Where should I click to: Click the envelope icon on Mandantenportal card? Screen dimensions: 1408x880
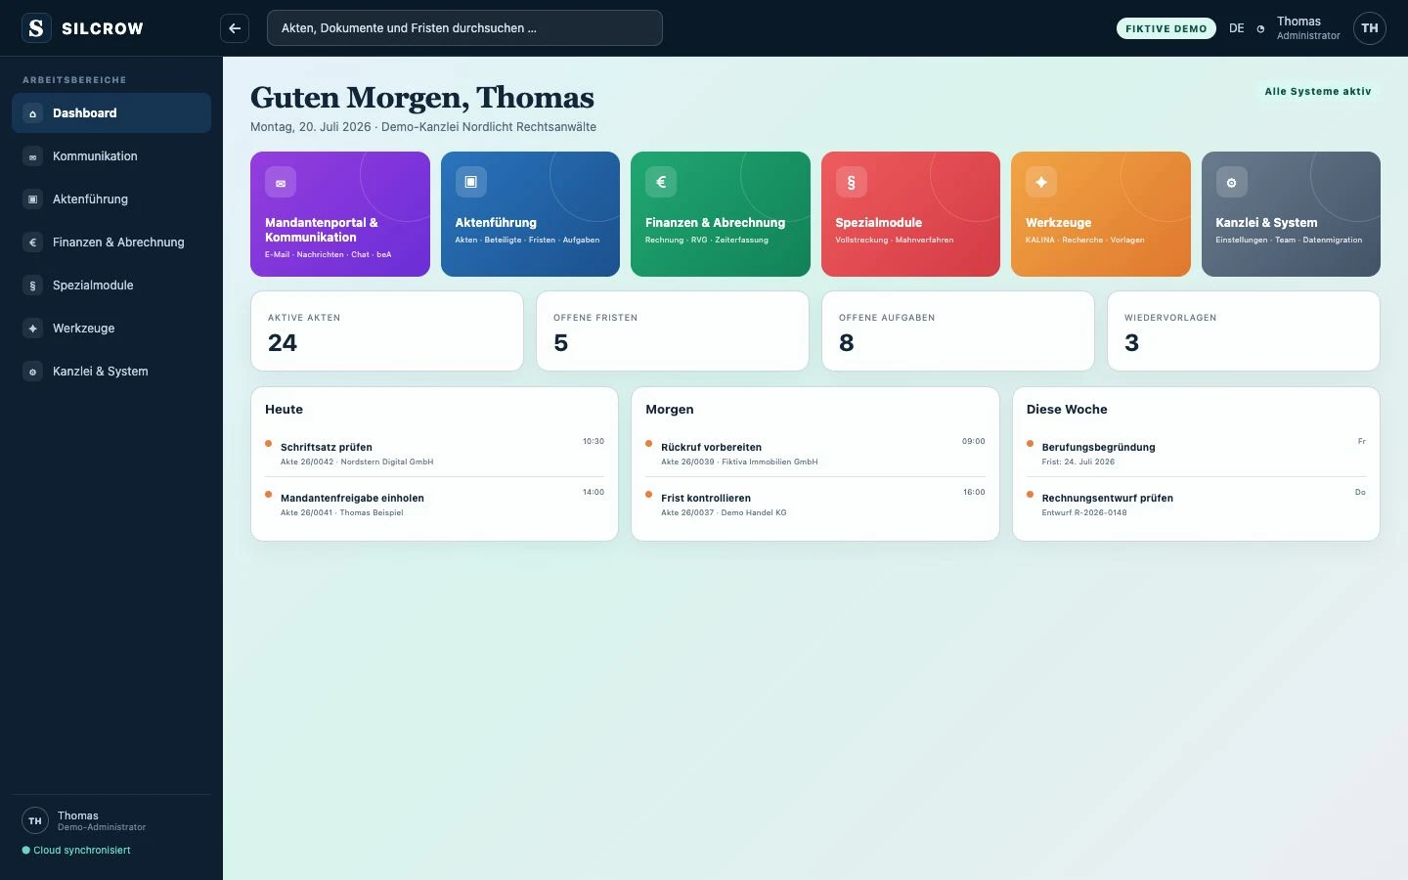click(281, 182)
